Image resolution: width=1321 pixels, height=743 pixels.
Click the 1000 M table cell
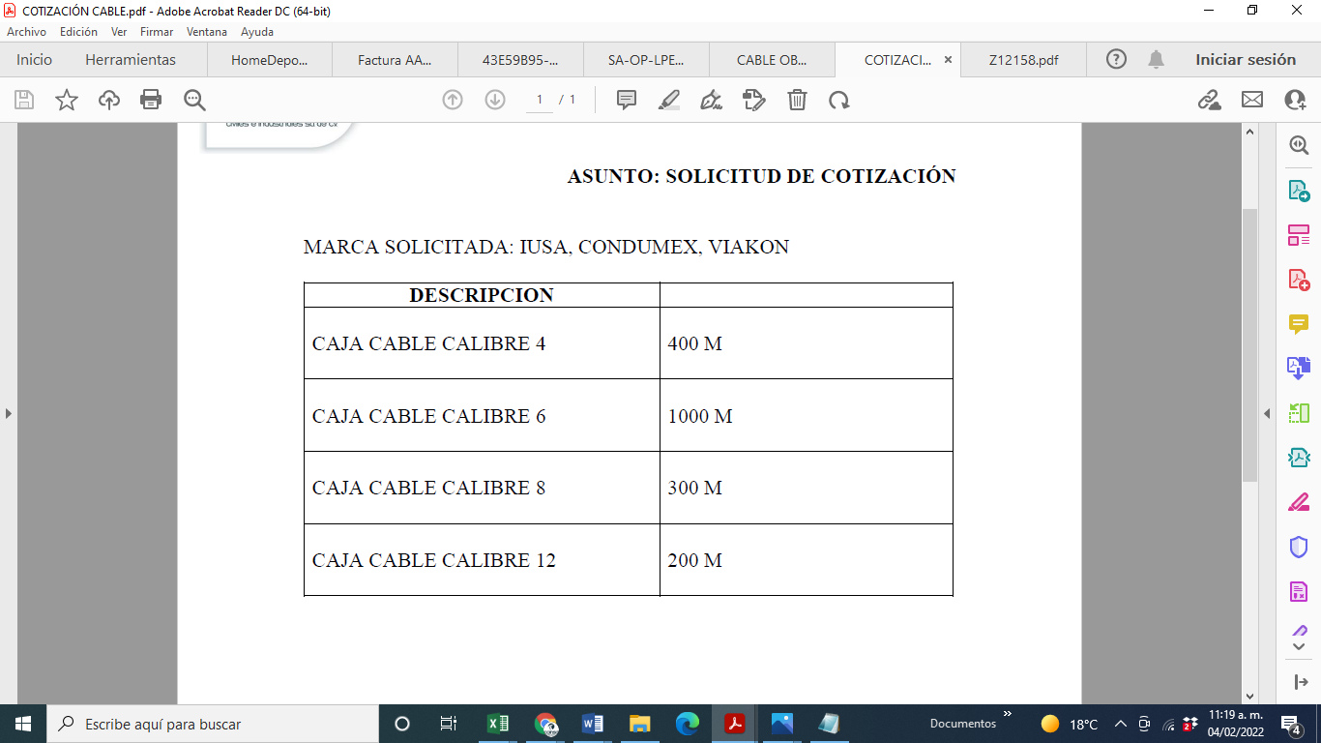[x=807, y=415]
